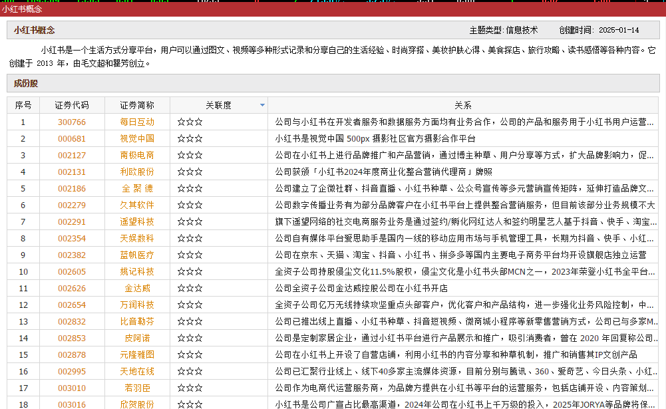Open stock name 欣贺股份
Screen dimensions: 666x409
click(137, 405)
